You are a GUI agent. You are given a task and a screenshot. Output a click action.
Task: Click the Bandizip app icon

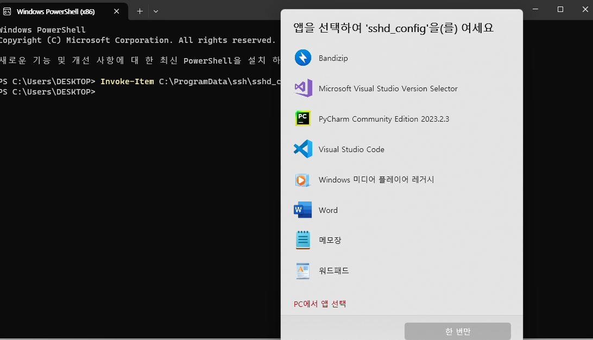tap(303, 58)
